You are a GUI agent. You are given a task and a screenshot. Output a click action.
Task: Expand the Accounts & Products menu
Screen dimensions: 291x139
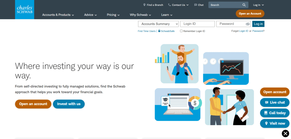[58, 15]
